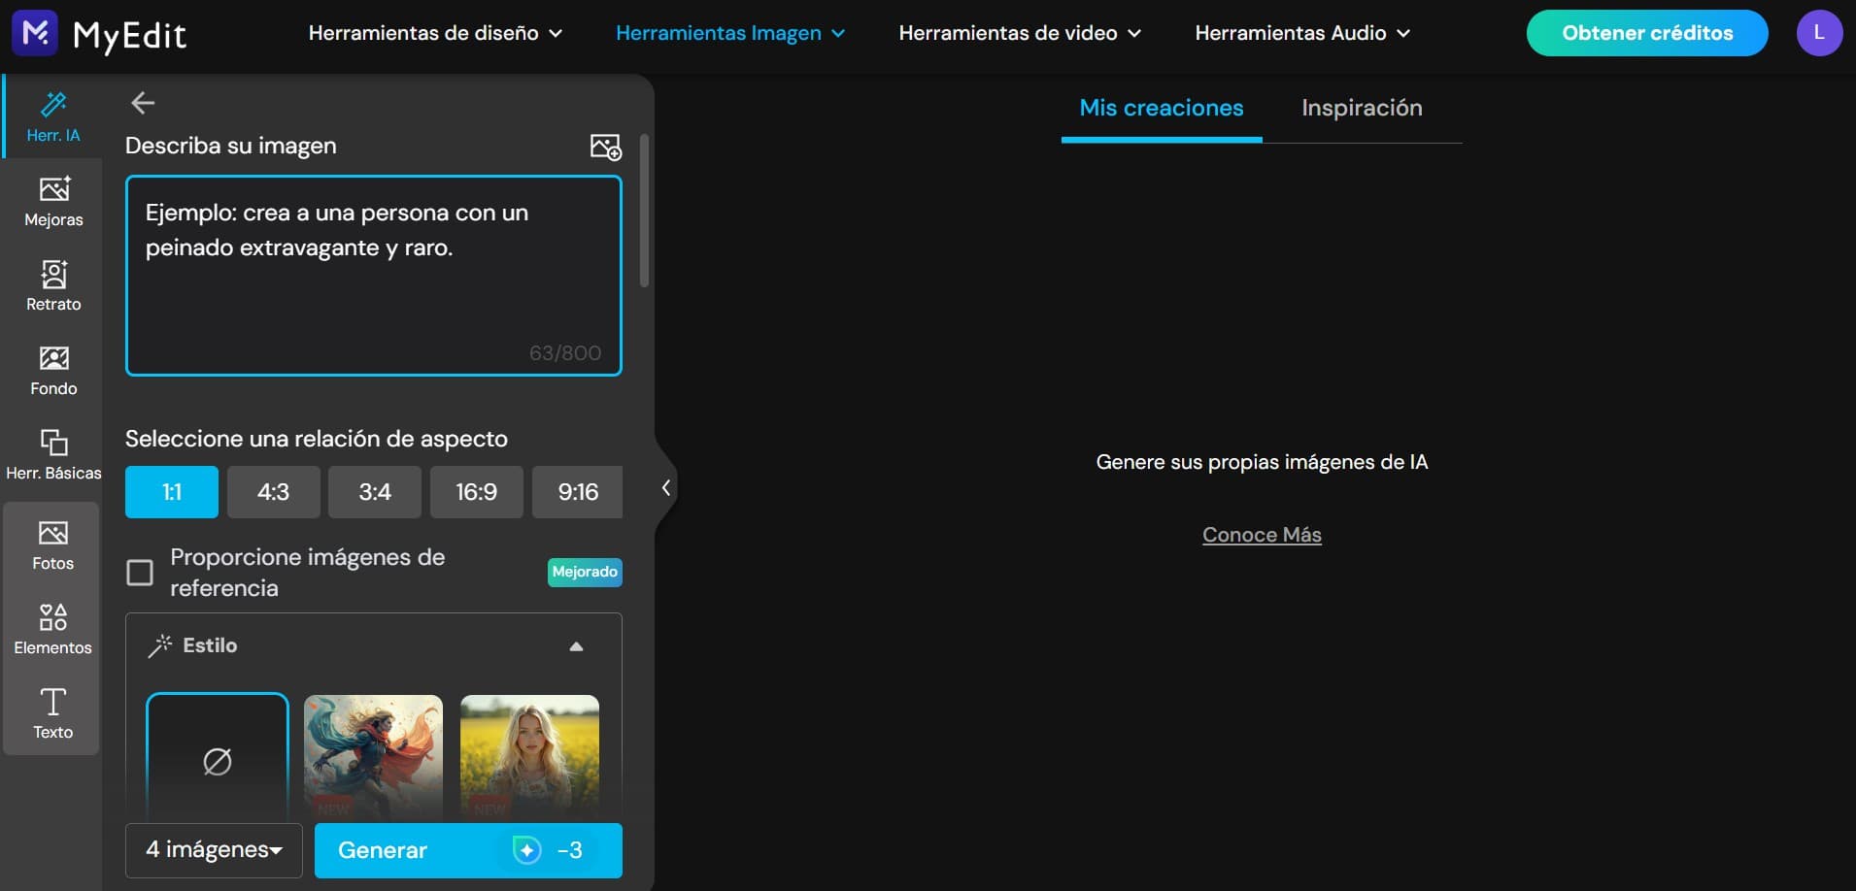Image resolution: width=1856 pixels, height=891 pixels.
Task: Open Herramientas Audio dropdown menu
Action: click(1302, 33)
